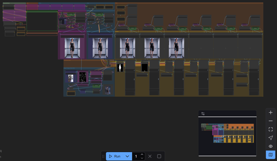Viewport: 277px width, 161px height.
Task: Fit the workflow to view
Action: point(270,129)
